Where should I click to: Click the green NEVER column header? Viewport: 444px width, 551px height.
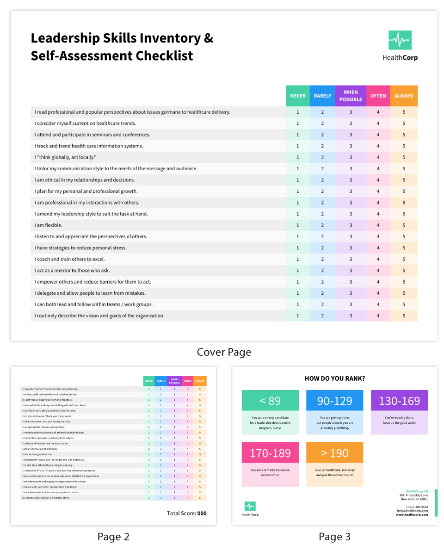(x=297, y=96)
